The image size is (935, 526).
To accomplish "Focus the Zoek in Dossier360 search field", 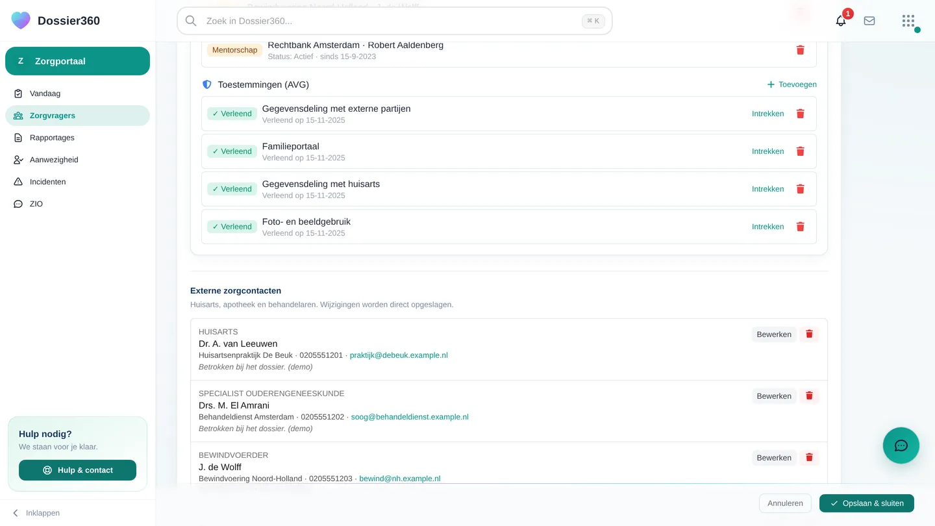I will [395, 21].
